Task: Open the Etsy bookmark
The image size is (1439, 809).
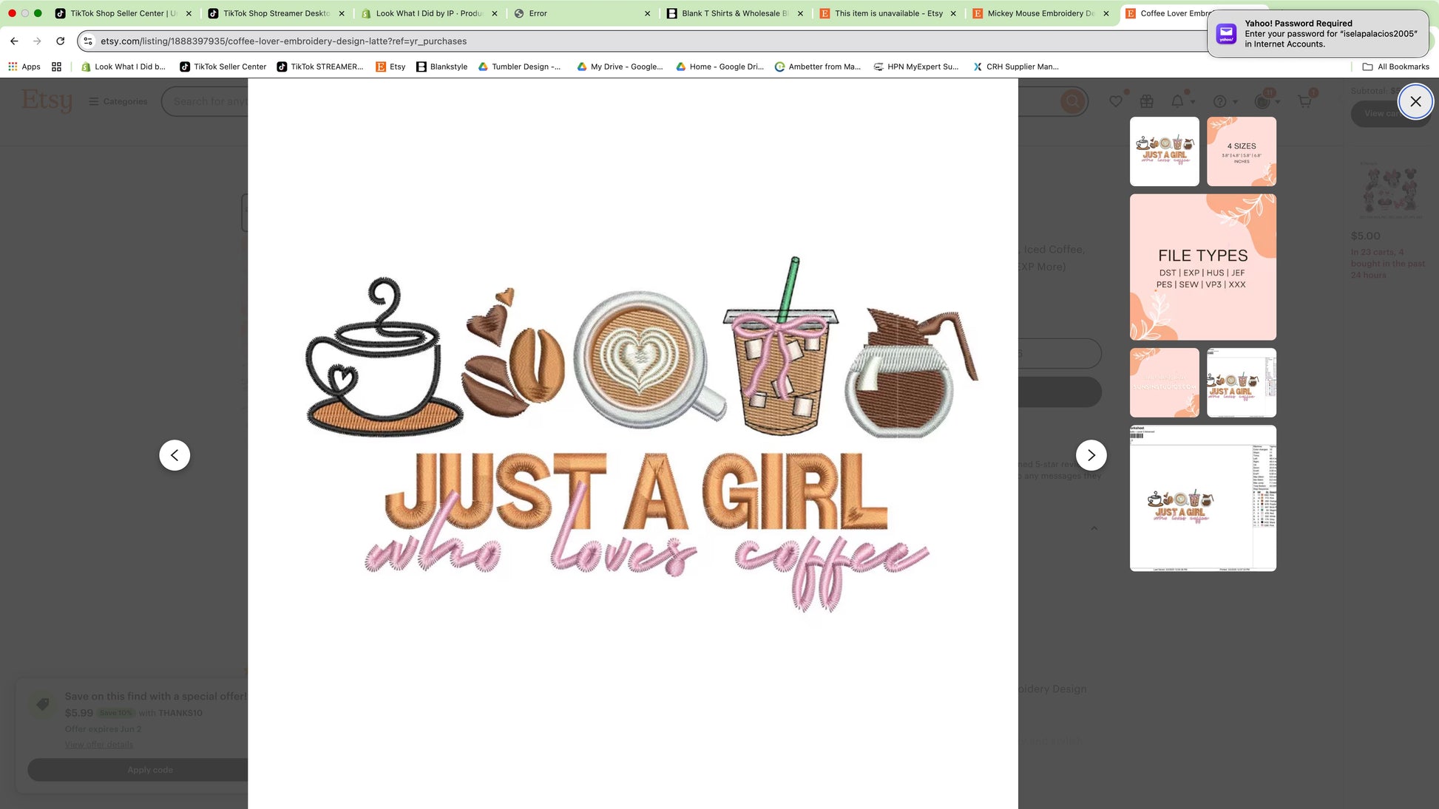Action: pos(390,66)
